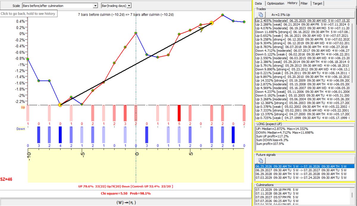Select the trade 'Up 9.897% [strong+]' 2010

coord(302,77)
